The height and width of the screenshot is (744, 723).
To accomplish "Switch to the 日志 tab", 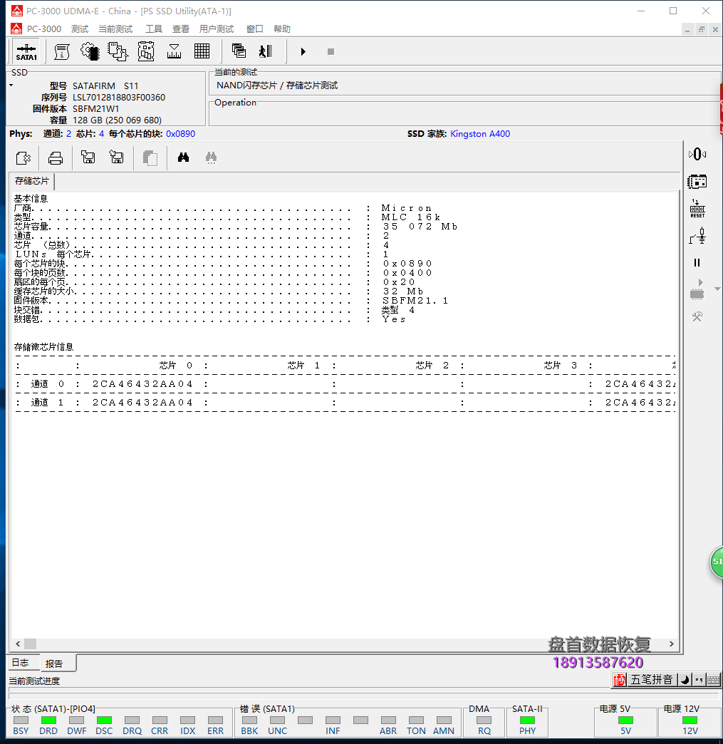I will click(x=21, y=663).
